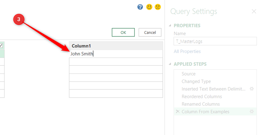Collapse the PROPERTIES section
The width and height of the screenshot is (266, 135).
(x=170, y=25)
